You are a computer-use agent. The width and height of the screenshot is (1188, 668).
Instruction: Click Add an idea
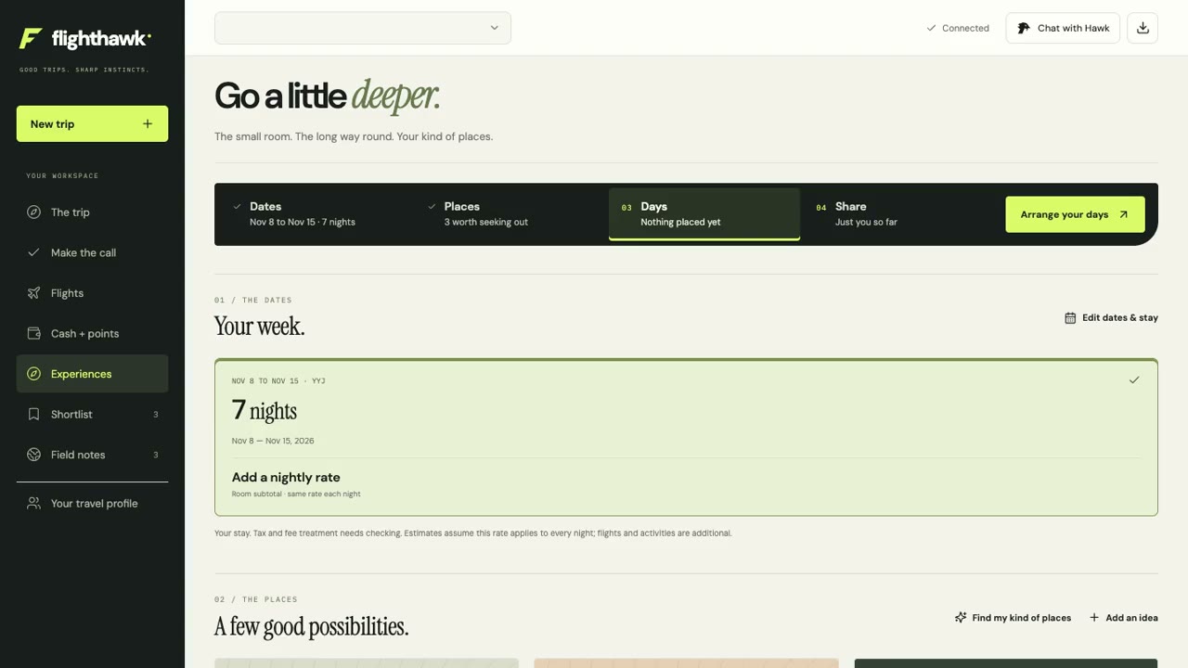[x=1123, y=618]
